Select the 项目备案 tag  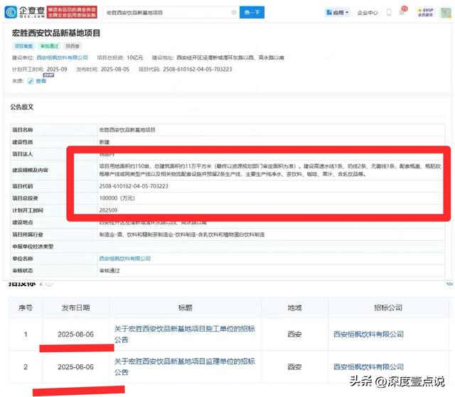(x=23, y=46)
